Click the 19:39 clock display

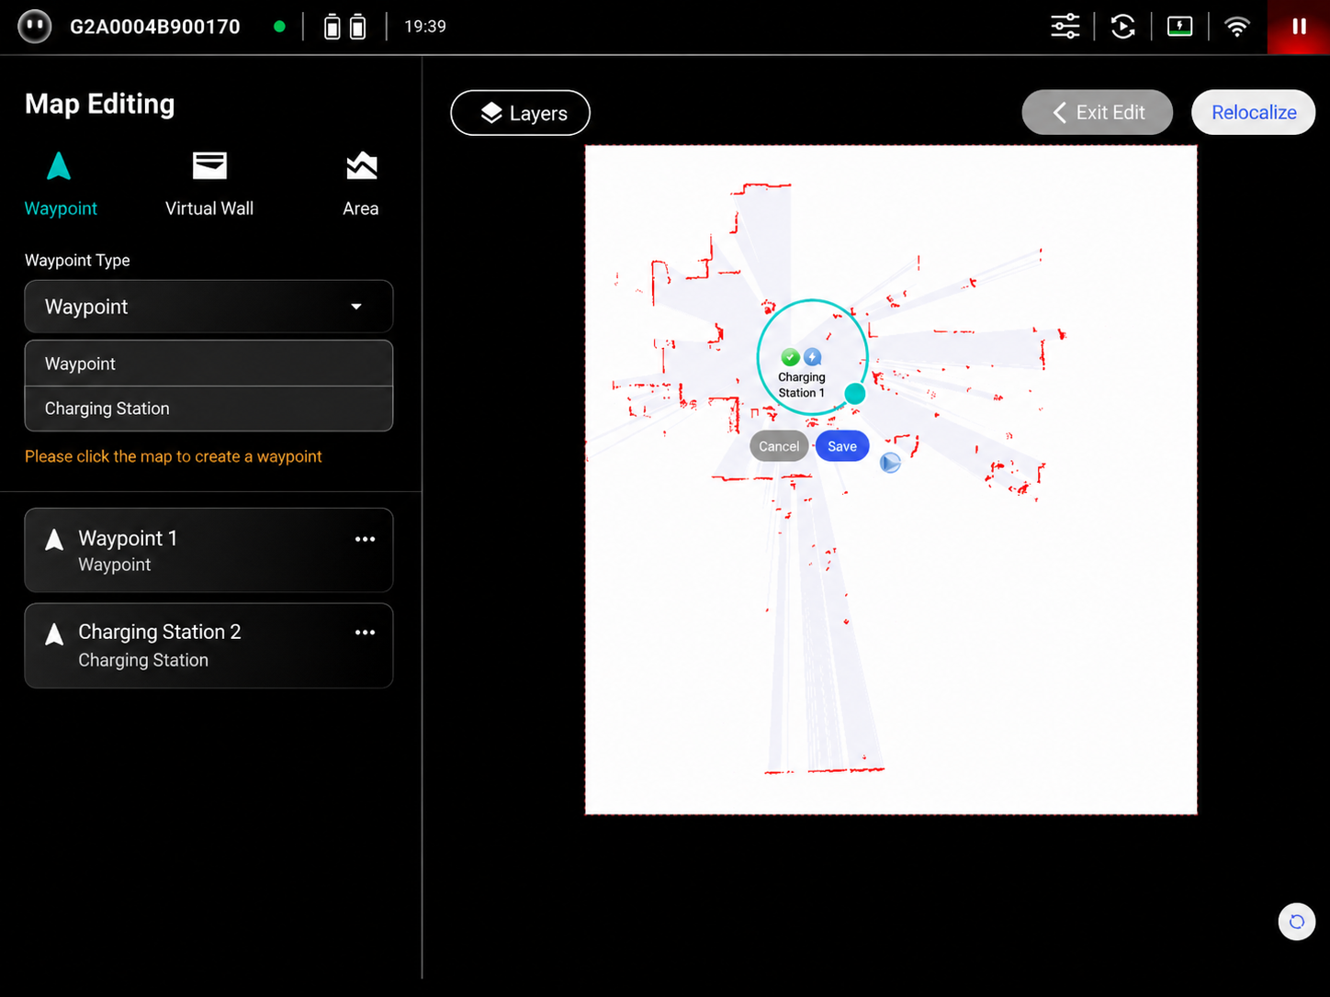click(x=425, y=27)
